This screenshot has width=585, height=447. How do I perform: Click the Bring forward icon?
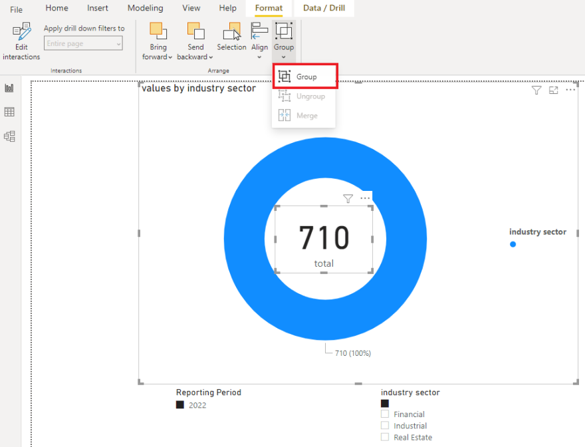tap(158, 31)
